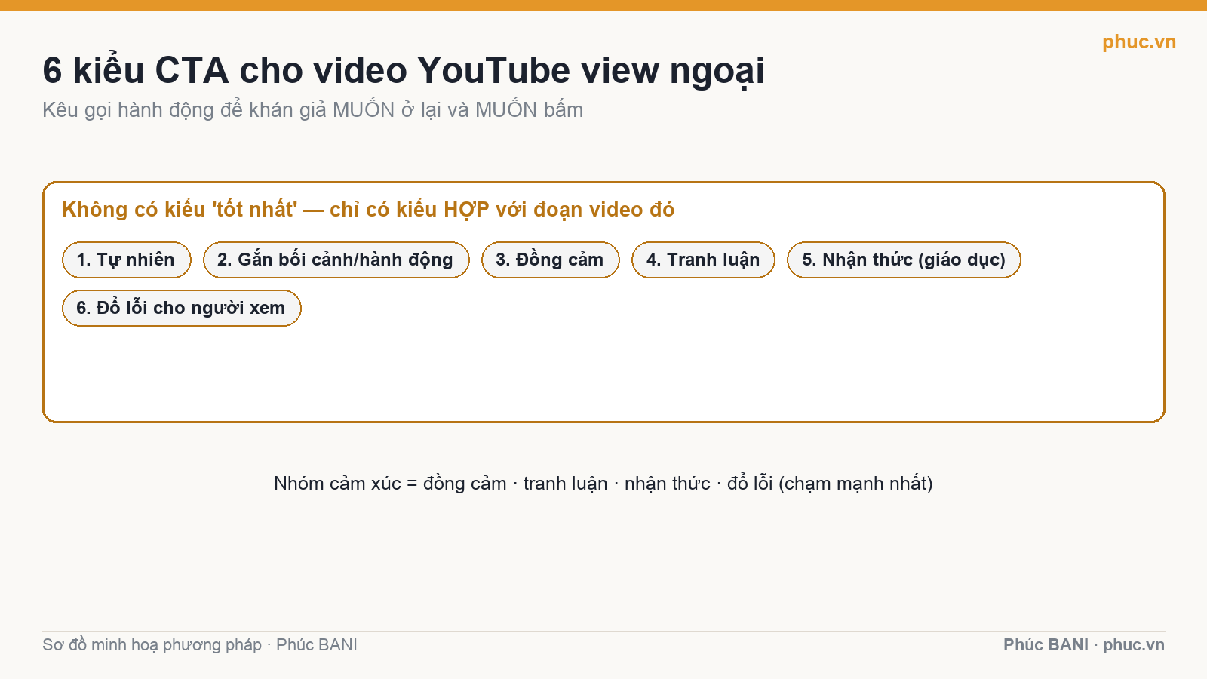Click the heading "Không có kiểu 'tốt nhất'"
1207x679 pixels.
368,210
